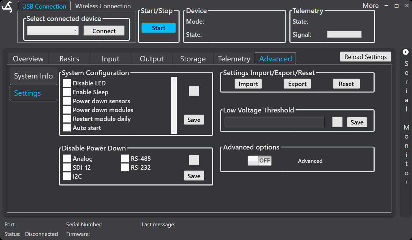Viewport: 412px width, 240px height.
Task: Switch to USB Connection tab
Action: click(x=44, y=6)
